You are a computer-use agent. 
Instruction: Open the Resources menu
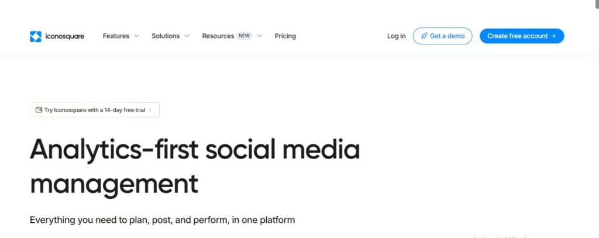pos(218,36)
